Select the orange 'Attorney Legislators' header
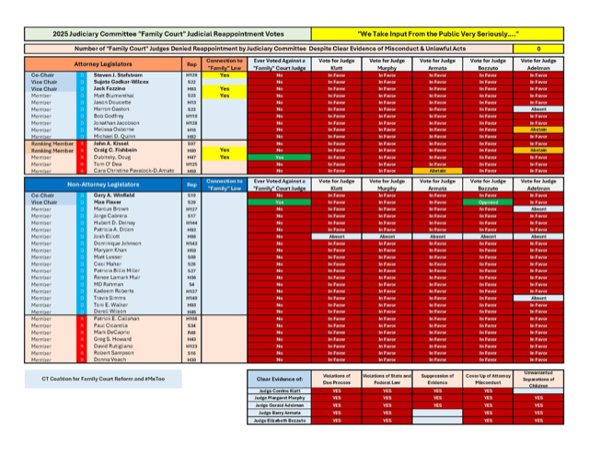The width and height of the screenshot is (589, 454). (103, 64)
